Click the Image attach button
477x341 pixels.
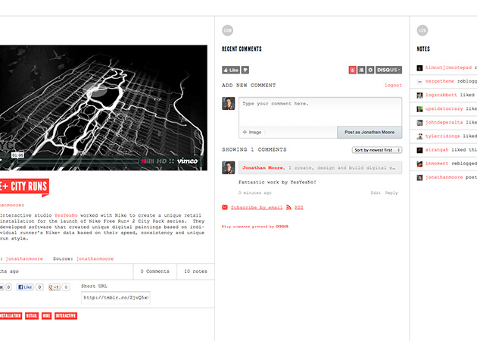pyautogui.click(x=251, y=132)
